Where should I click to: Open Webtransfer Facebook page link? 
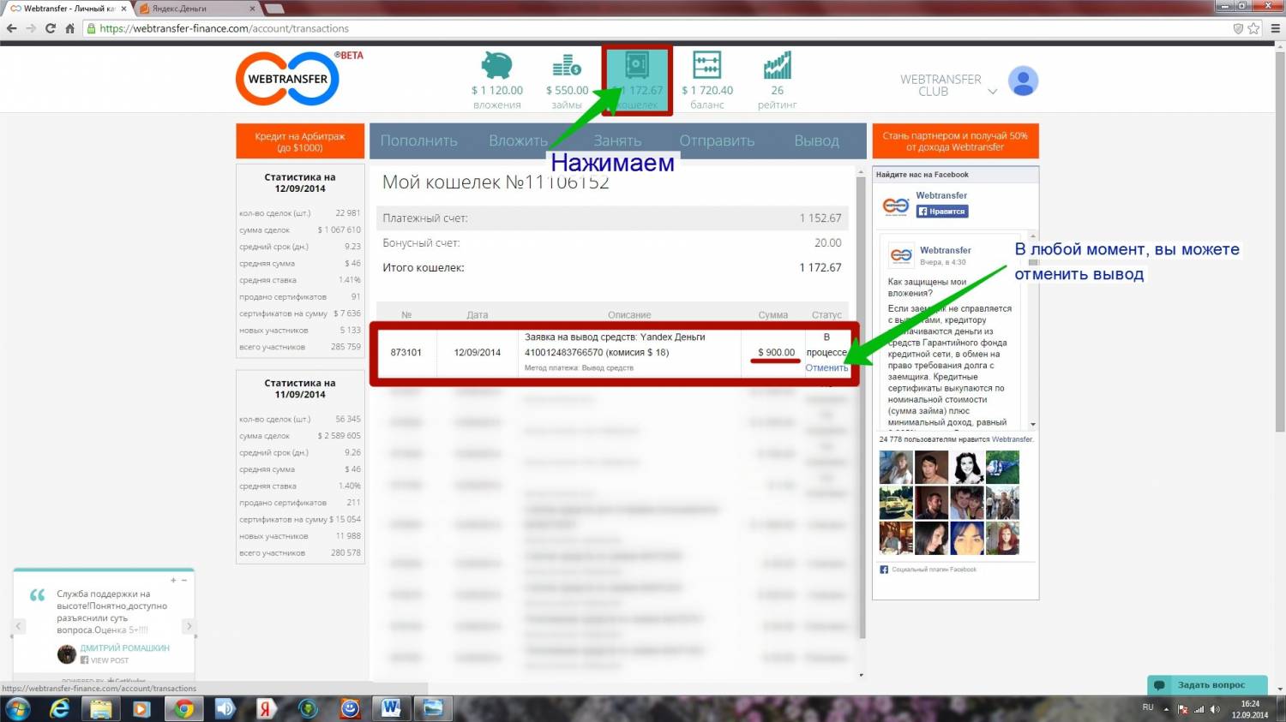click(x=941, y=195)
